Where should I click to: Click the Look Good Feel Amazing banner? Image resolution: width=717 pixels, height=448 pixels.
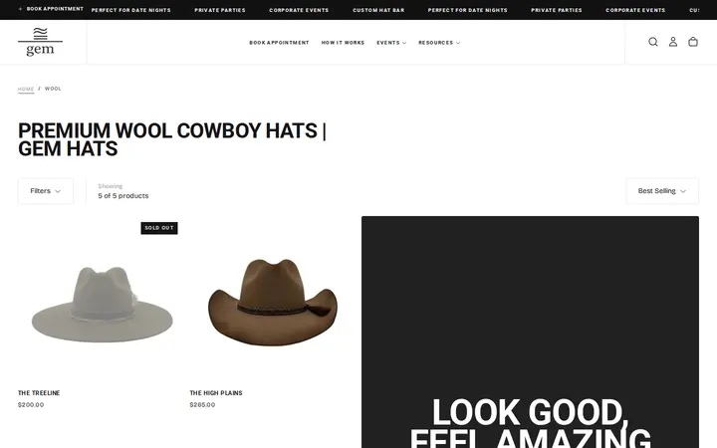(x=530, y=332)
